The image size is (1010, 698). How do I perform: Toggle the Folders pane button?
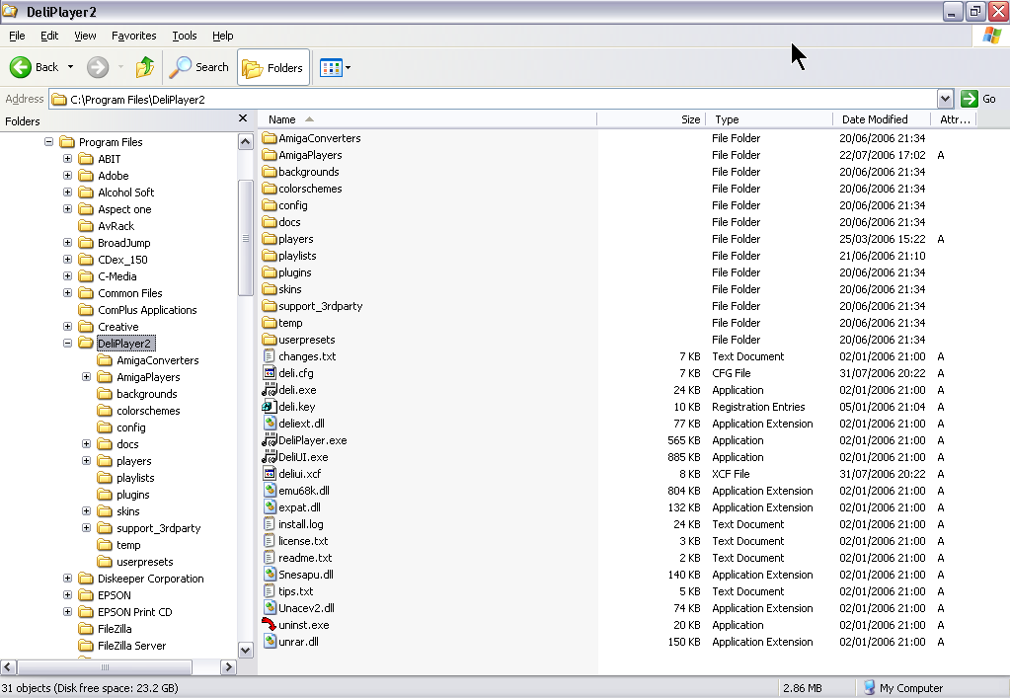coord(273,67)
